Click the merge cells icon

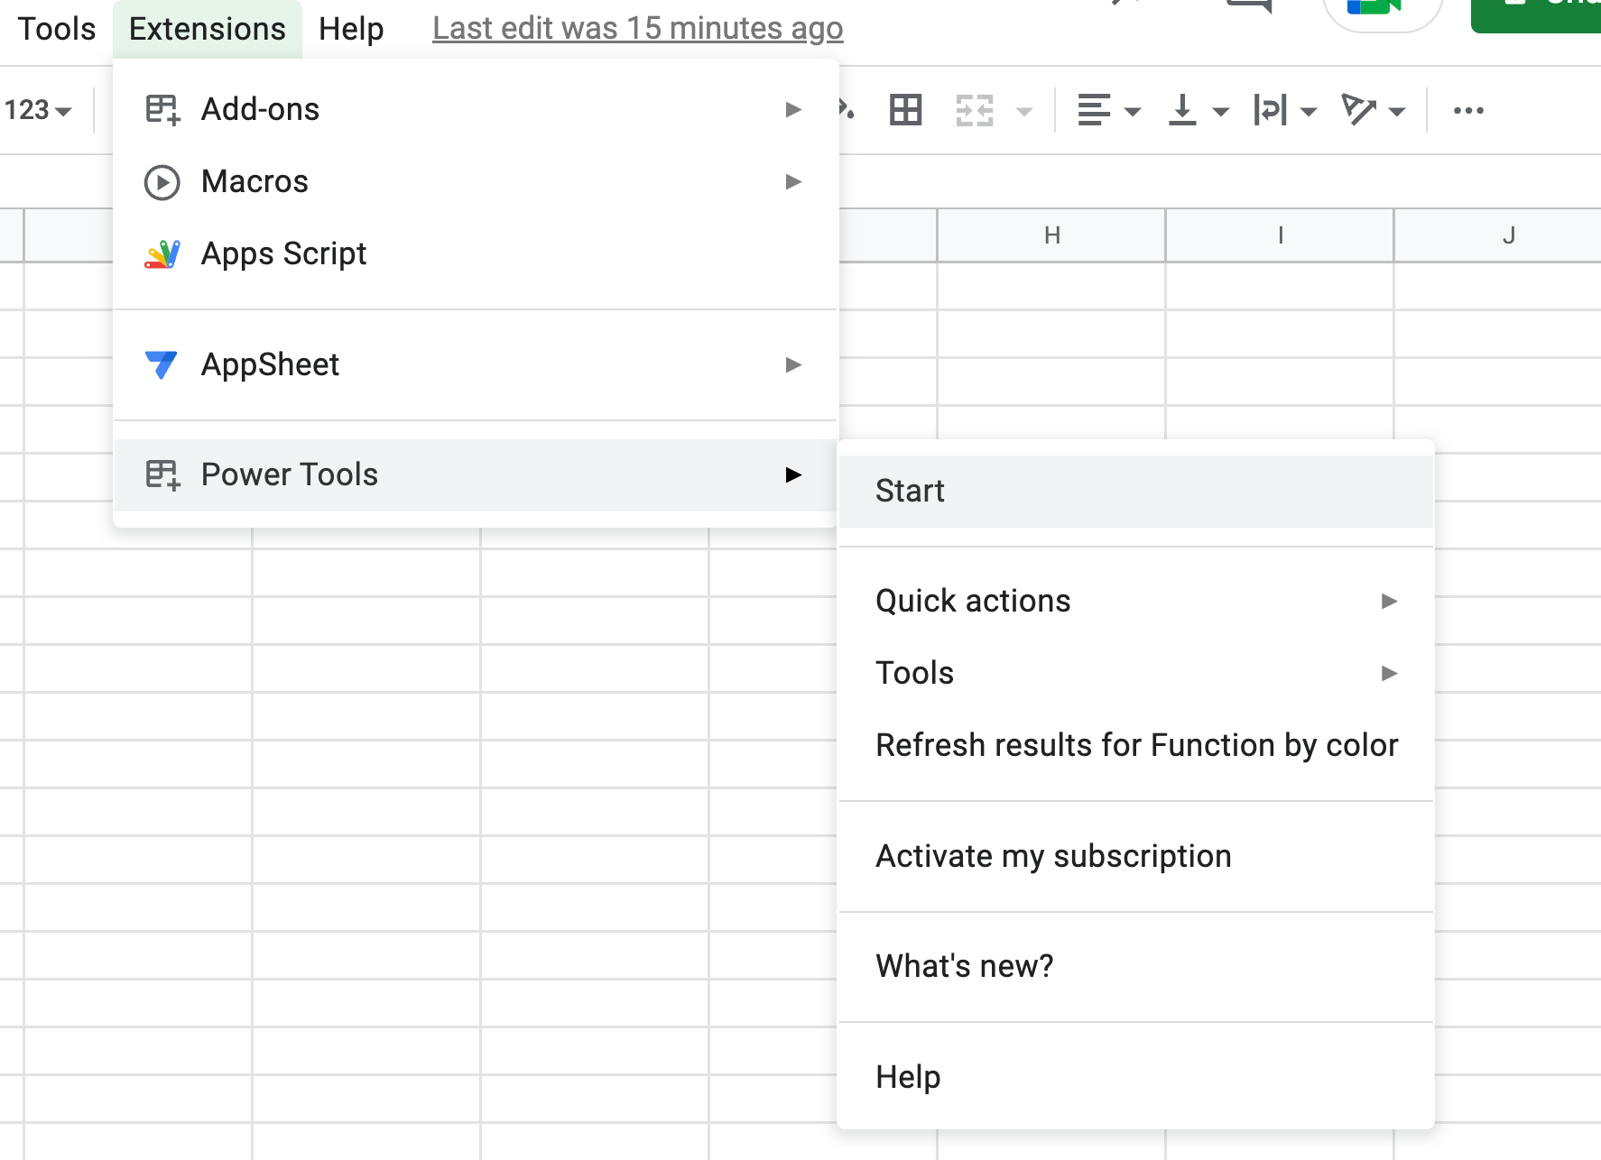(975, 110)
